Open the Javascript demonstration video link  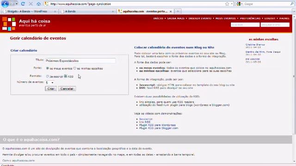[x=146, y=119]
